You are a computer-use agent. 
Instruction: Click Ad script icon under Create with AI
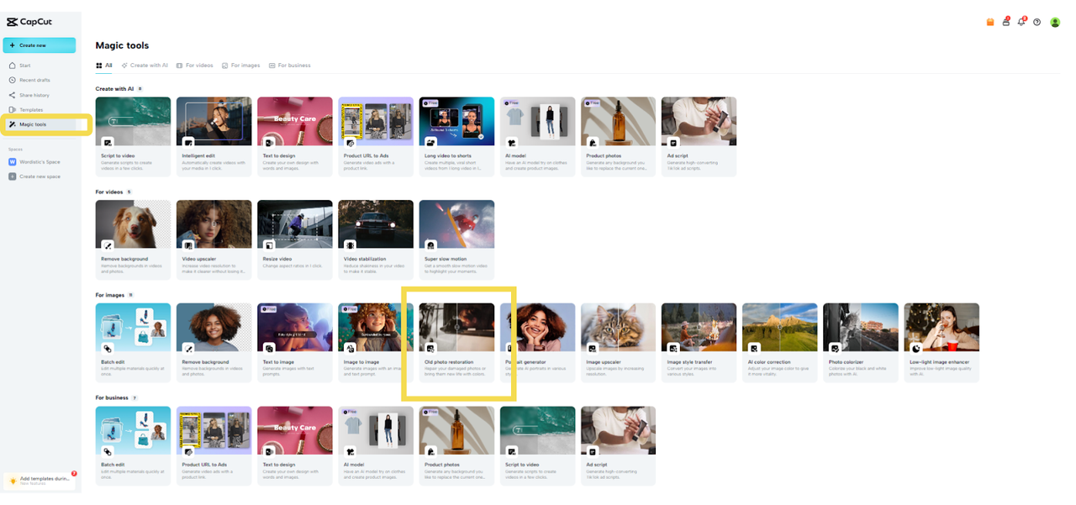tap(672, 143)
